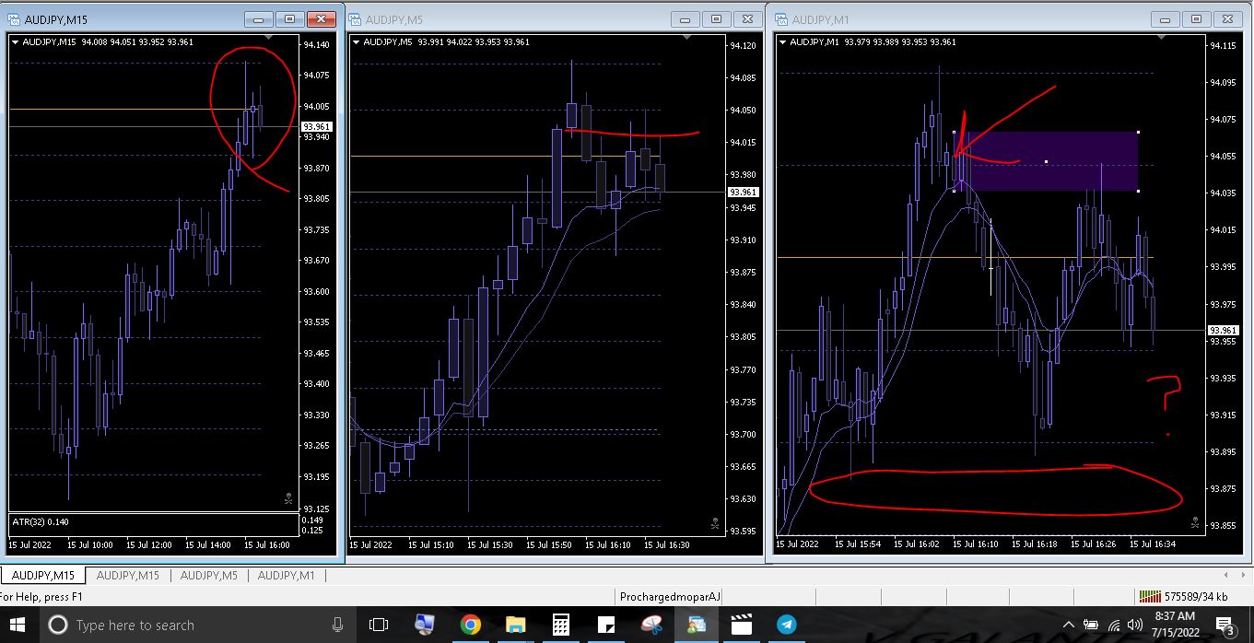Screen dimensions: 1254x643
Task: Click the 'Type here to search' taskbar box
Action: tap(198, 625)
